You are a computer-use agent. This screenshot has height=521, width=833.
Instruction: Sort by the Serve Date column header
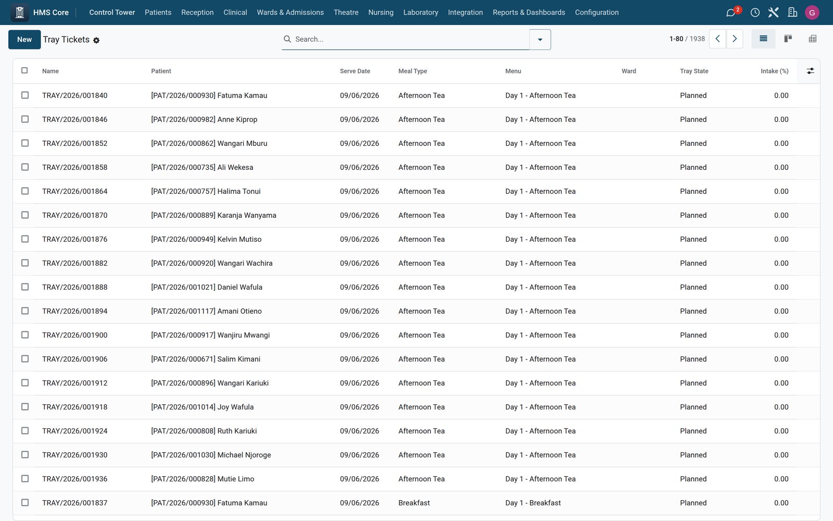[x=355, y=71]
